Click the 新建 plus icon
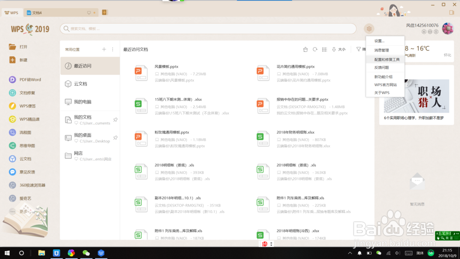This screenshot has width=460, height=259. [x=12, y=60]
